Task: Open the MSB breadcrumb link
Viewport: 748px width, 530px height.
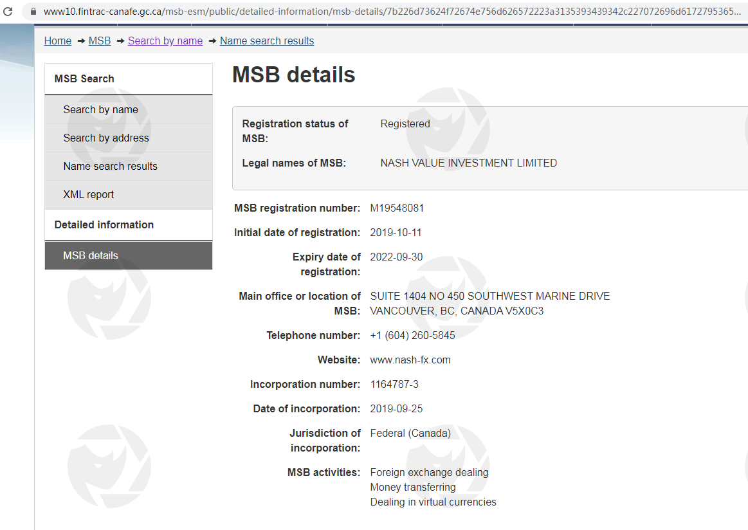Action: coord(100,41)
